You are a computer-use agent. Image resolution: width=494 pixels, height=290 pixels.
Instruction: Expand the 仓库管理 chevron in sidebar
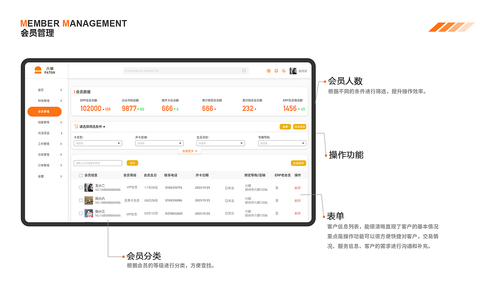point(61,155)
